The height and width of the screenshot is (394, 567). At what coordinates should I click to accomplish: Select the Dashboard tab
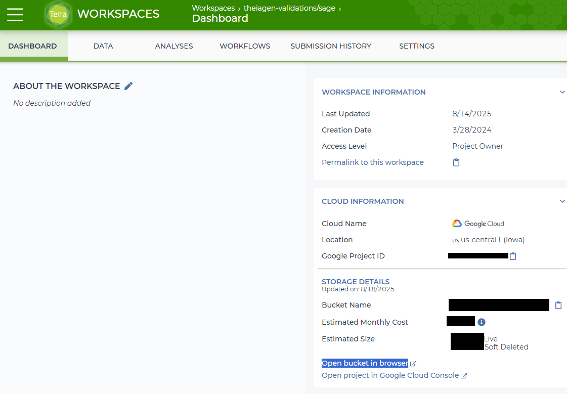pyautogui.click(x=32, y=46)
